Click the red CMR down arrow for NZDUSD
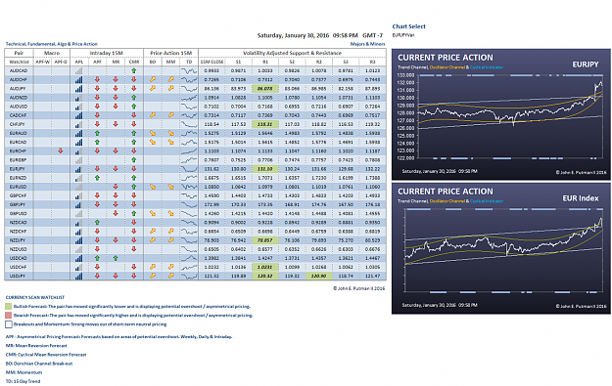612x386 pixels. coord(134,249)
